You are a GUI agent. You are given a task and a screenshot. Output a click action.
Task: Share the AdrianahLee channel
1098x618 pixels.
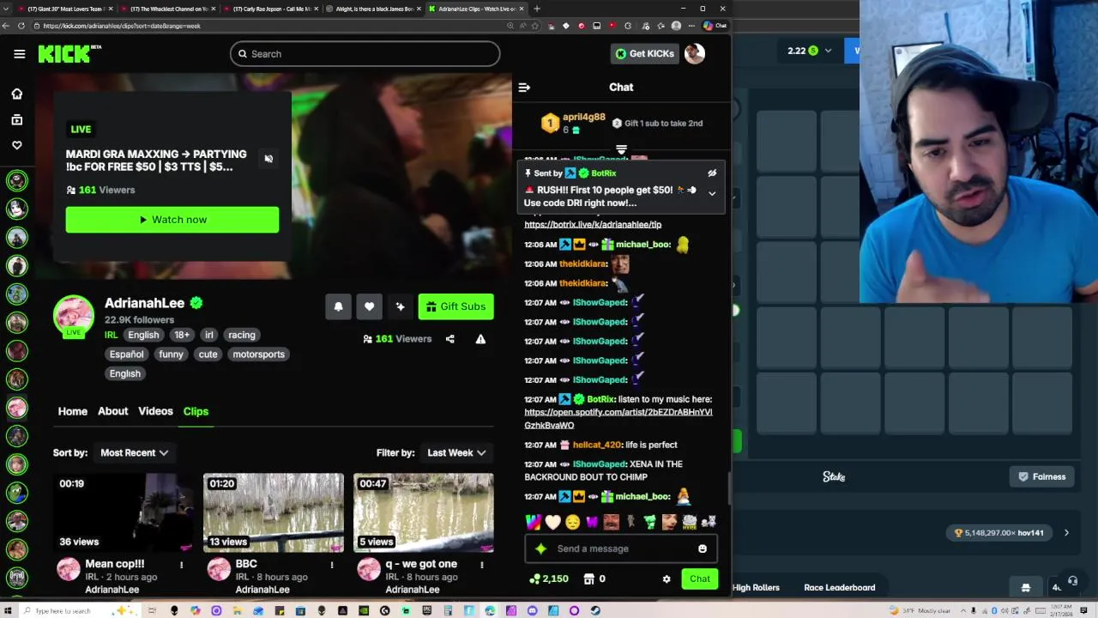(449, 339)
